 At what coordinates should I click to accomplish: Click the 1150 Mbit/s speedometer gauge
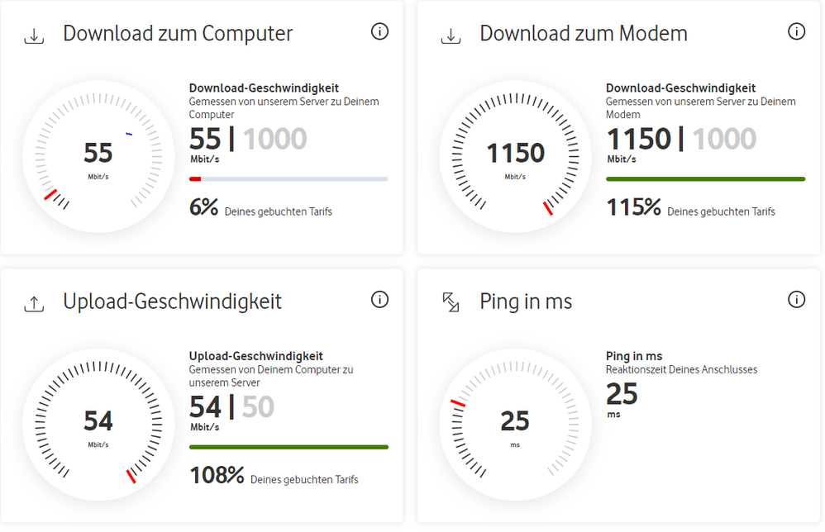(x=516, y=153)
